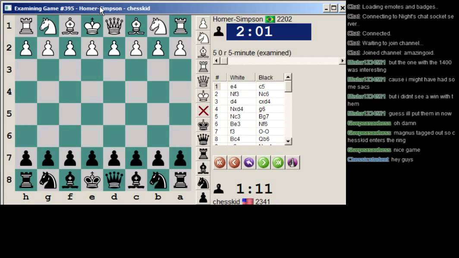
Task: Select the black rook in piece palette
Action: pos(203,154)
